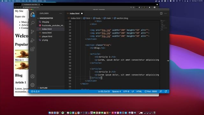Click the Go Live Port: 5500 indicator
The width and height of the screenshot is (204, 115).
click(x=151, y=92)
